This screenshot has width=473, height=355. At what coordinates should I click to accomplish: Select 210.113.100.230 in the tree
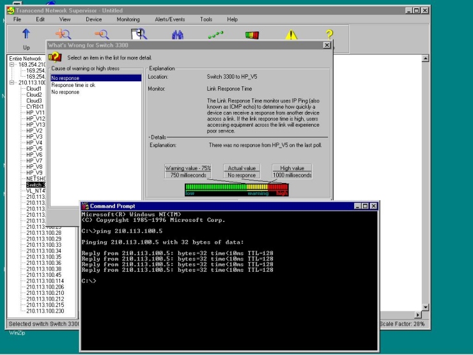[45, 311]
